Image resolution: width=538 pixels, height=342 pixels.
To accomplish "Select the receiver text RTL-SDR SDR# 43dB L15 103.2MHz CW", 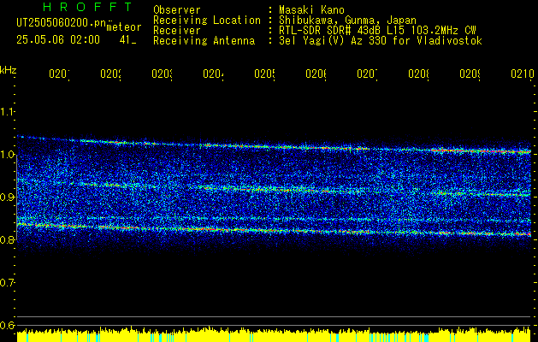I will pyautogui.click(x=377, y=31).
